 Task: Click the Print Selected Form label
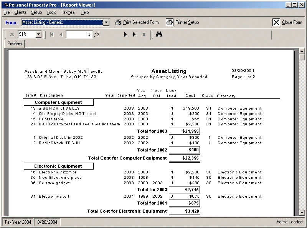[141, 22]
